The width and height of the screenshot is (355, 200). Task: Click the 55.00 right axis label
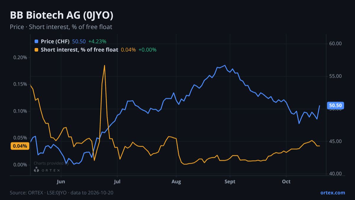[x=335, y=76]
